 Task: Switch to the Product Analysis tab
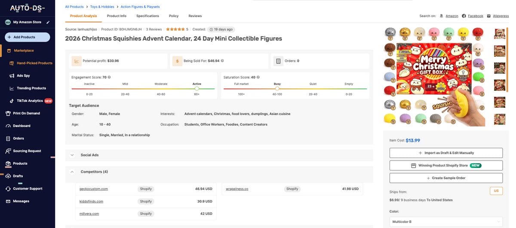pyautogui.click(x=83, y=16)
